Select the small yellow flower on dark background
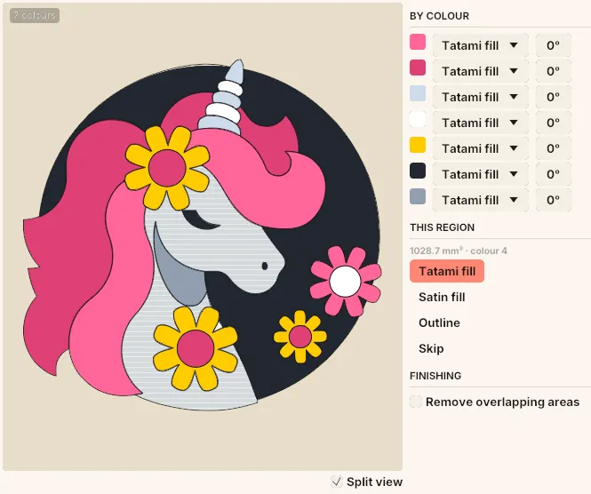 point(300,337)
